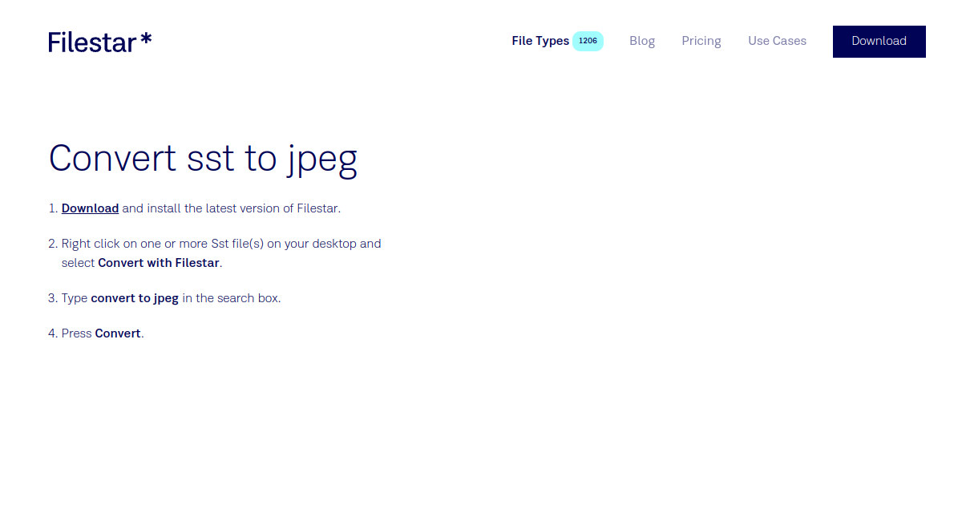Click 'in the search box' text in step three
The image size is (962, 505).
231,298
